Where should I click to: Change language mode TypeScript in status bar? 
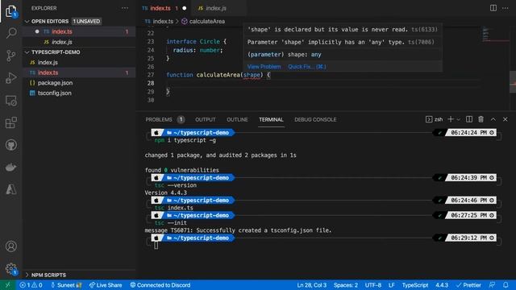[415, 285]
